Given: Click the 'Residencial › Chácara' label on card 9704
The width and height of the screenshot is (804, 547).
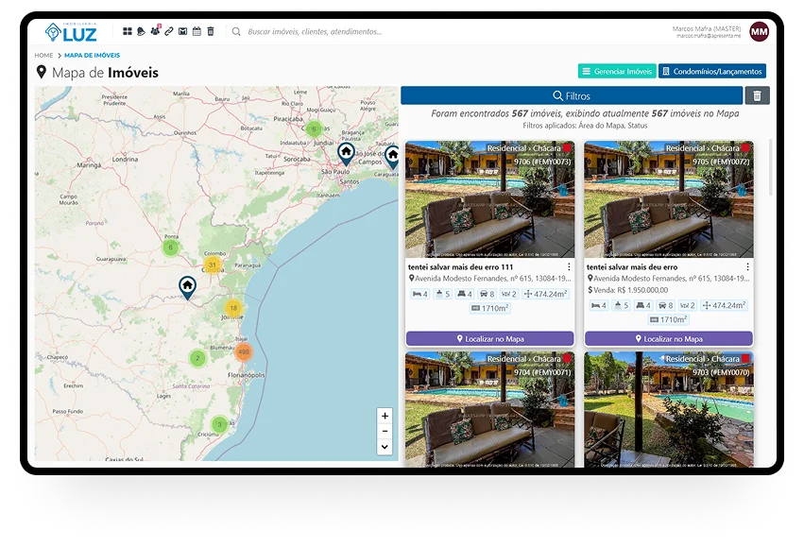Looking at the screenshot, I should pos(524,359).
